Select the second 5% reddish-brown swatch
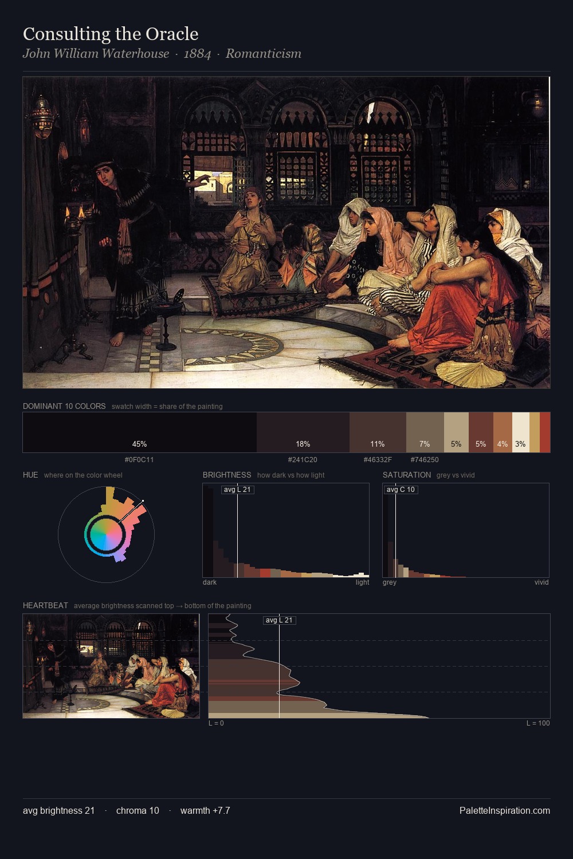 tap(481, 432)
